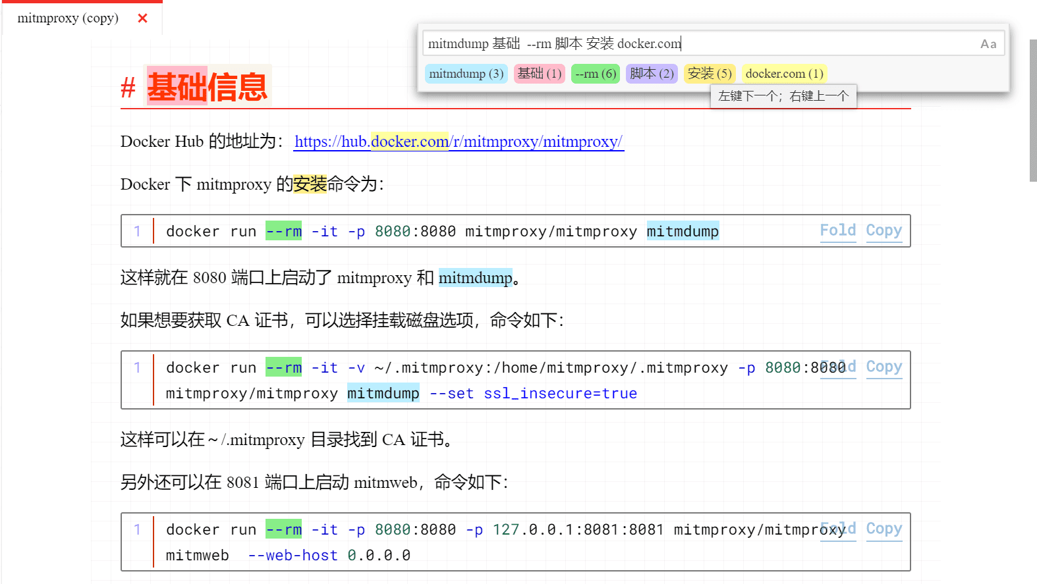Fold the ssl_insecure code block
The height and width of the screenshot is (584, 1037).
(838, 367)
